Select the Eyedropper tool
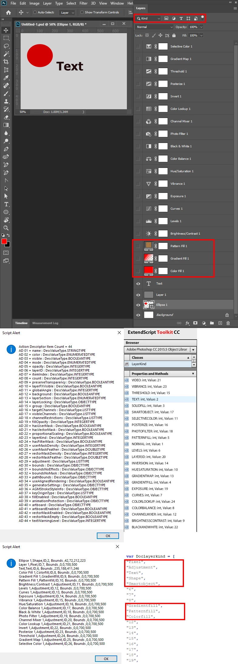The width and height of the screenshot is (238, 664). tap(6, 78)
